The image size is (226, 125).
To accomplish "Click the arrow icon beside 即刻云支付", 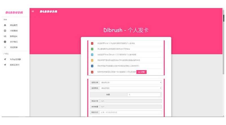I will [5, 65].
